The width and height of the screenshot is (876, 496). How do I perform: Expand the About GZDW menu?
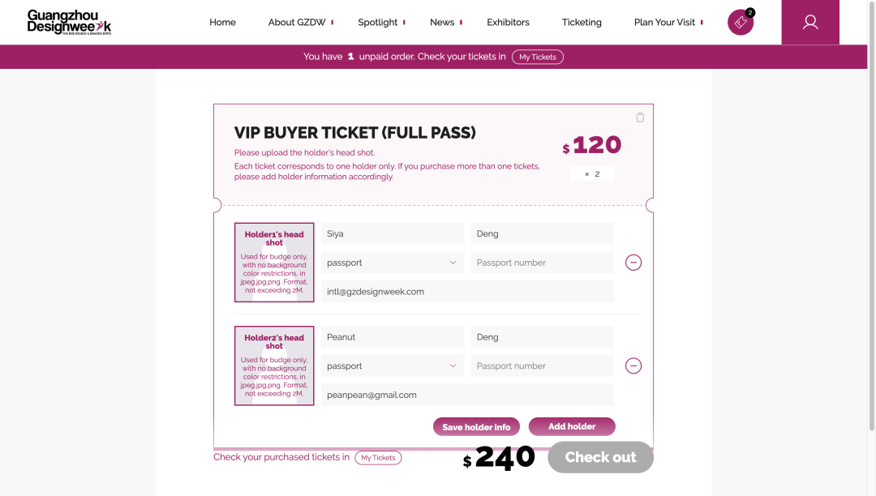297,23
